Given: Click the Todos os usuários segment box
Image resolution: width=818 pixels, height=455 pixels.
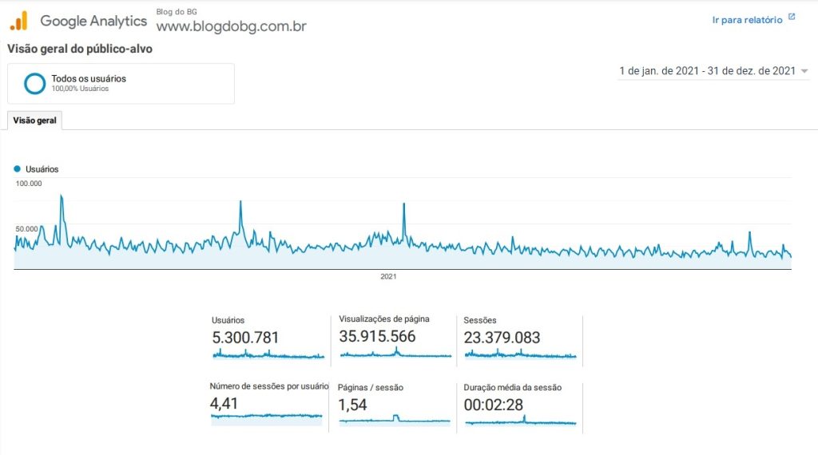Looking at the screenshot, I should click(x=121, y=83).
